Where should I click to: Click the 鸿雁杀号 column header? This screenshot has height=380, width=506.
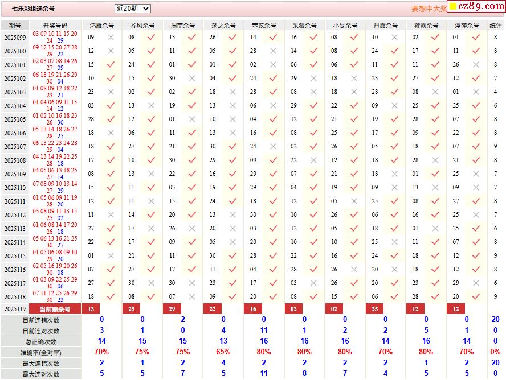pos(101,26)
